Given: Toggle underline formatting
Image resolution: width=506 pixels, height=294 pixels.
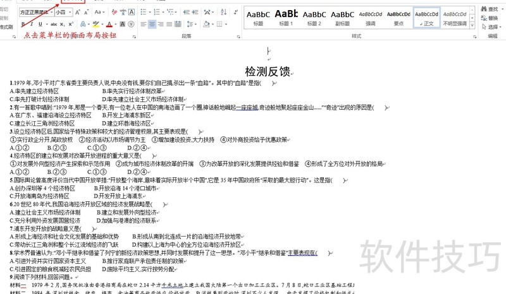Looking at the screenshot, I should [39, 23].
